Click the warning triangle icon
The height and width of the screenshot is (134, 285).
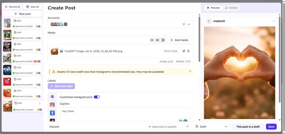tap(54, 72)
